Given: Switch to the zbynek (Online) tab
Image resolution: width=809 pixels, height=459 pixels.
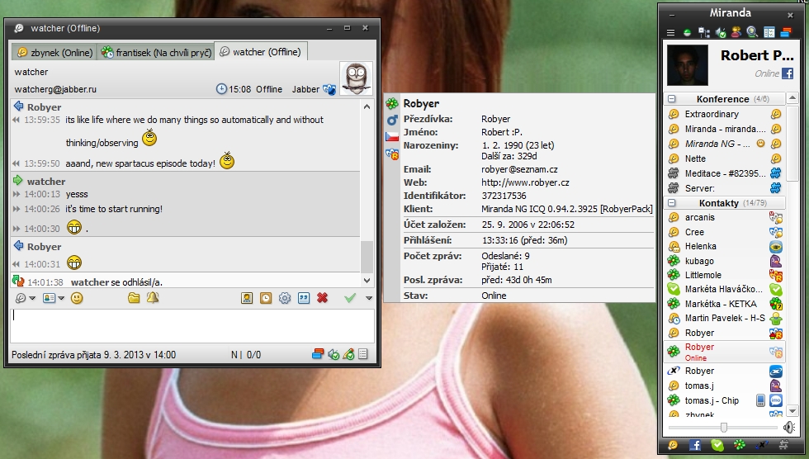Looking at the screenshot, I should pos(54,52).
